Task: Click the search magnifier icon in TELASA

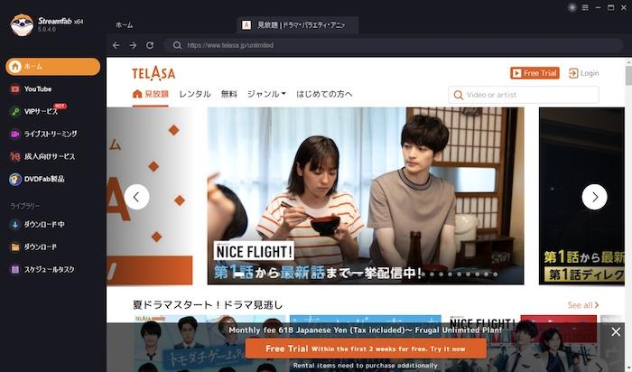Action: (x=458, y=95)
